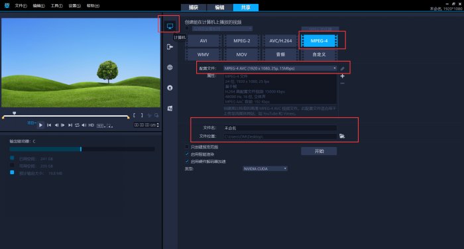Choose the 音频 audio format
This screenshot has height=249, width=464.
tap(280, 54)
